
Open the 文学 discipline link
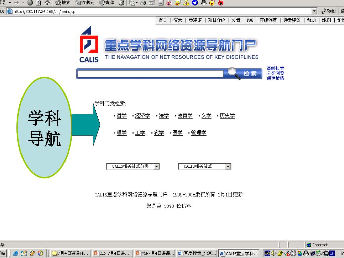tap(206, 116)
